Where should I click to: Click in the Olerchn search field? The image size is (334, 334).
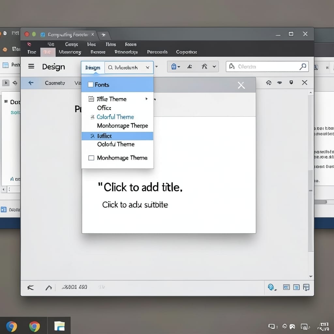pos(267,67)
